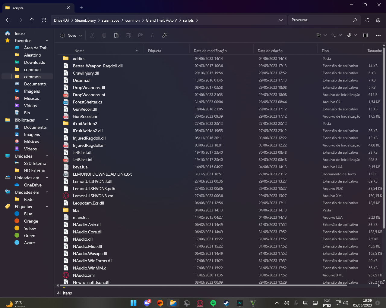
Task: Open the three-dot more options menu
Action: point(378,35)
